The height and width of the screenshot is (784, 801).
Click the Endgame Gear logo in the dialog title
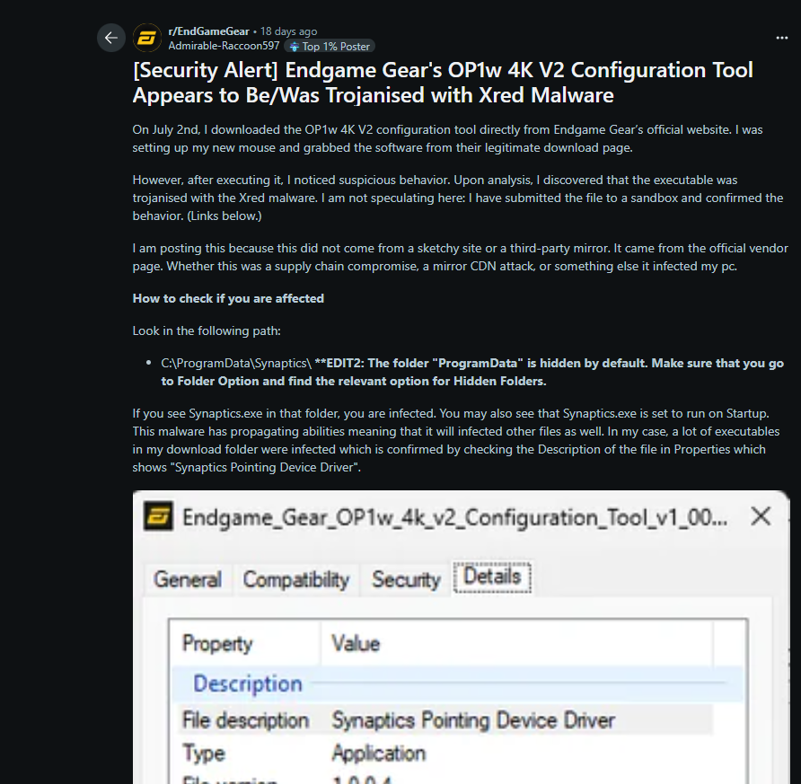tap(158, 515)
